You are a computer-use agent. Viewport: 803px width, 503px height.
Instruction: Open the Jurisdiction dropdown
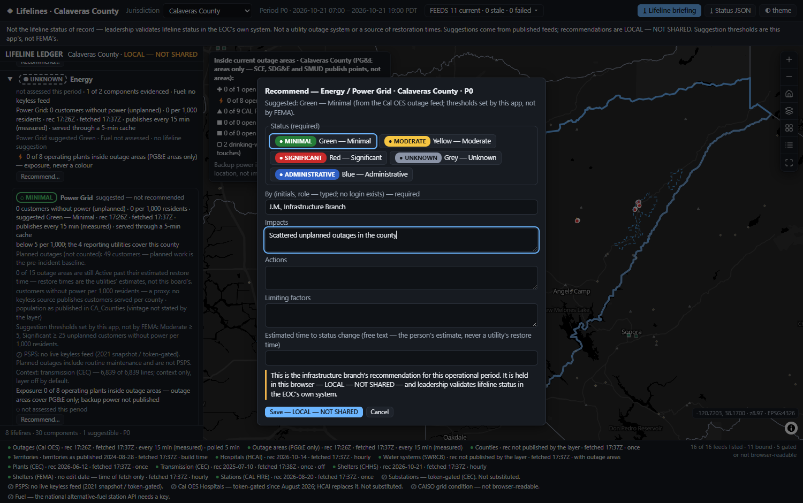click(x=208, y=11)
